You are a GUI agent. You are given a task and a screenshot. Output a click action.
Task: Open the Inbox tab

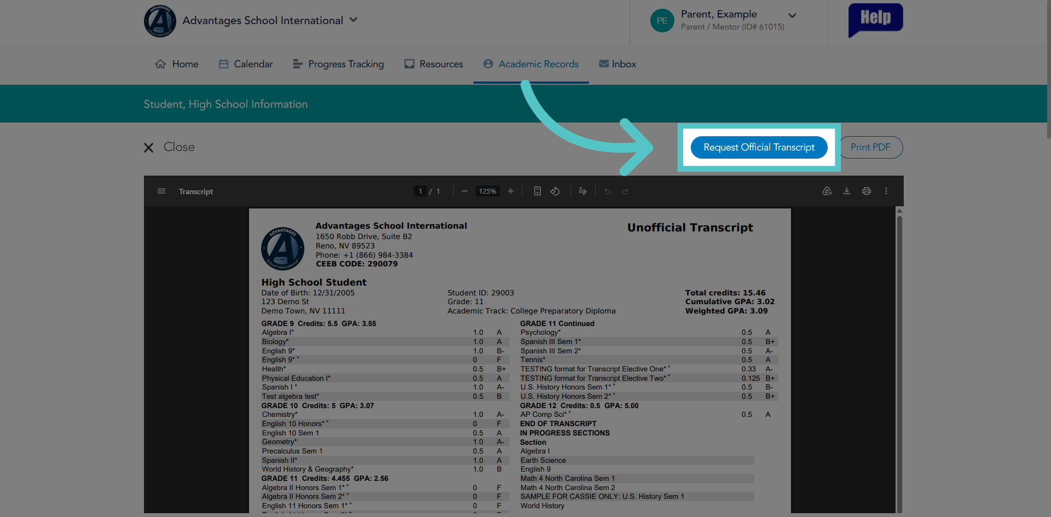tap(617, 64)
